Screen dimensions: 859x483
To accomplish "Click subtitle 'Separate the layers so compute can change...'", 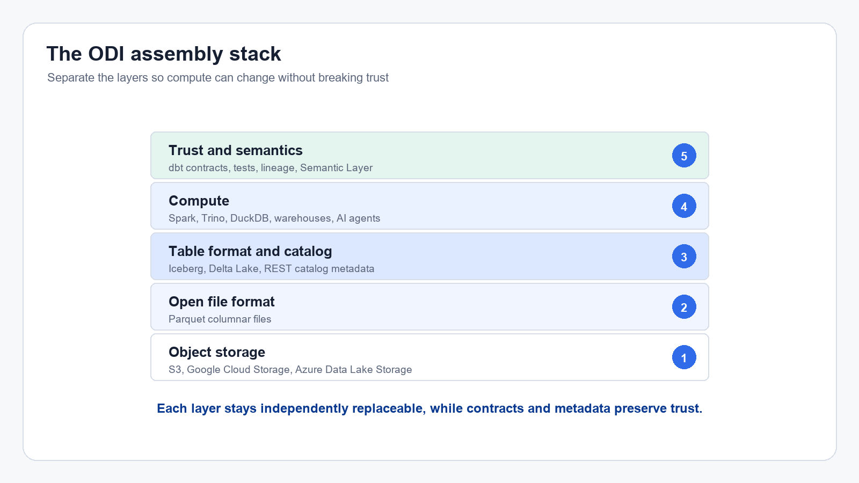I will pyautogui.click(x=218, y=77).
